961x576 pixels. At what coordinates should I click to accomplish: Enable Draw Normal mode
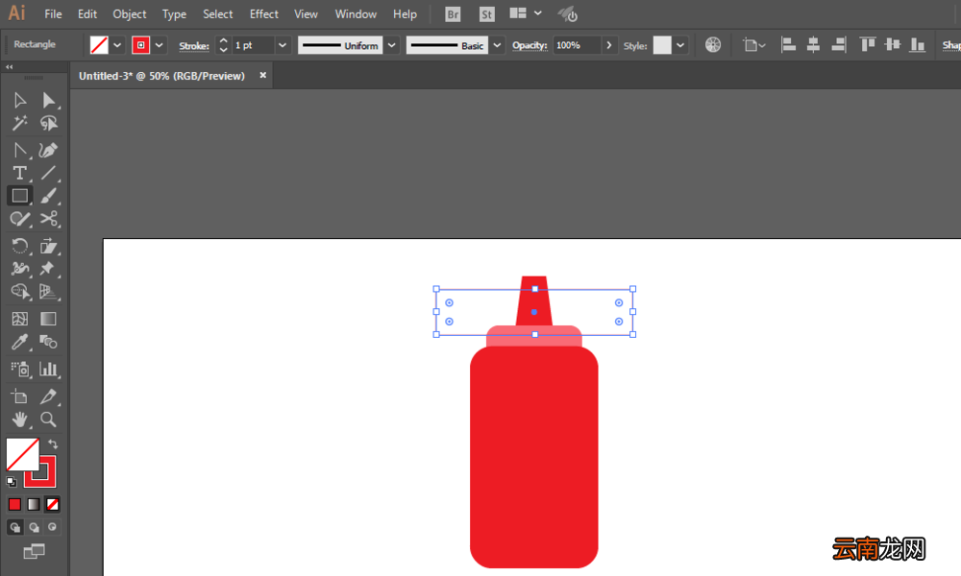click(14, 527)
